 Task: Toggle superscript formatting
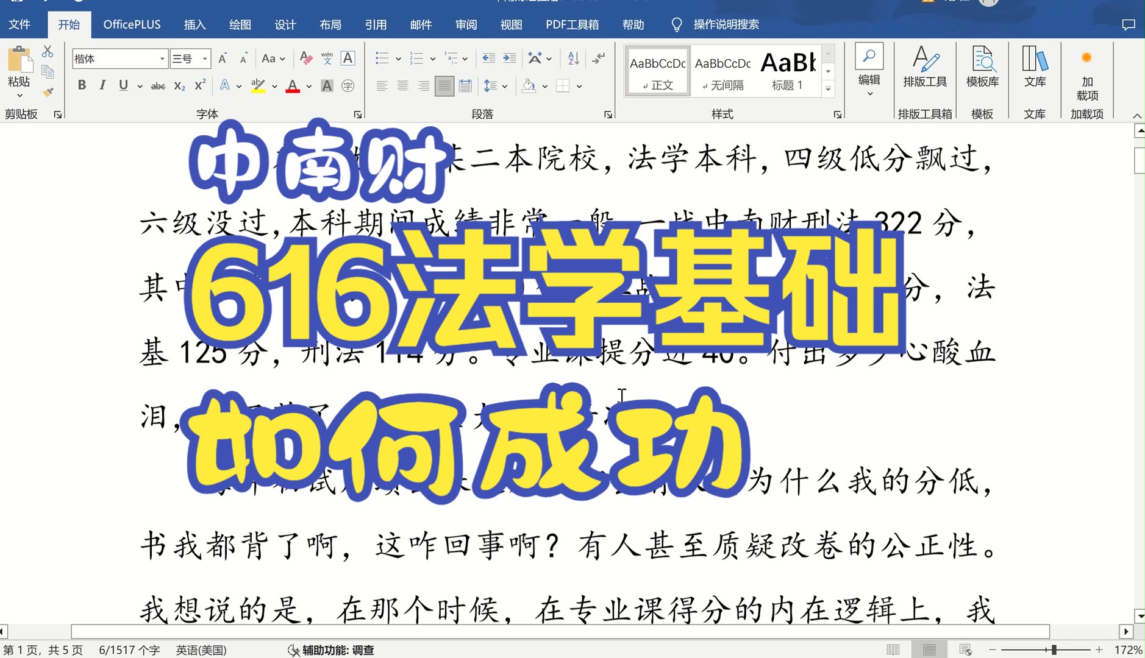point(200,85)
